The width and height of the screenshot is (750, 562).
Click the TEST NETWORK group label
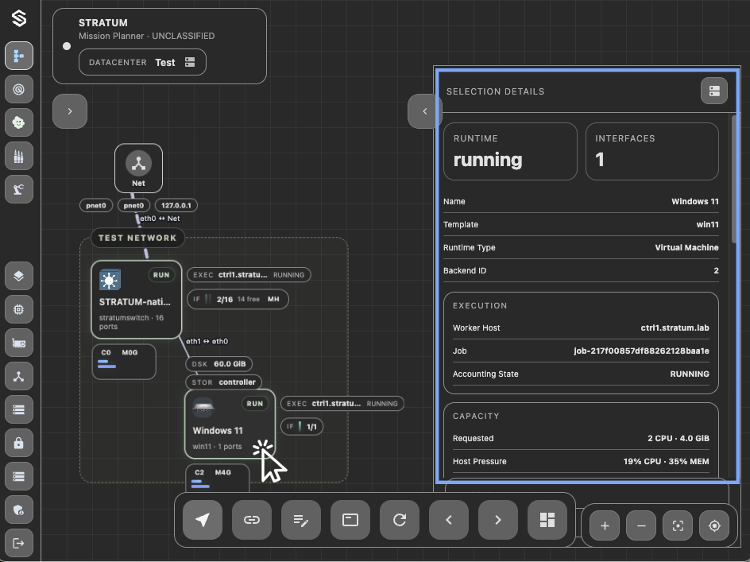click(137, 238)
